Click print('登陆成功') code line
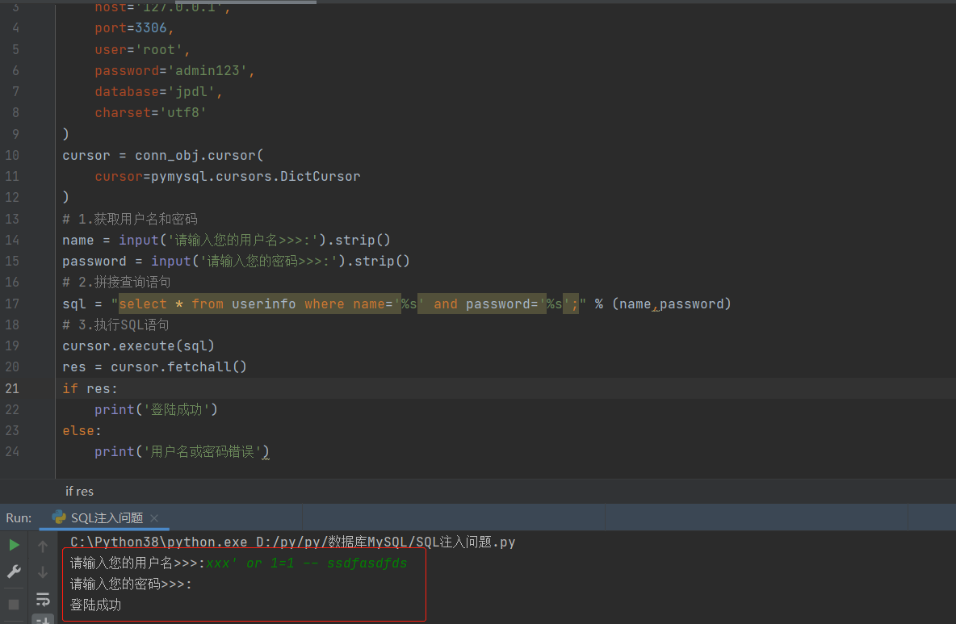 [156, 409]
